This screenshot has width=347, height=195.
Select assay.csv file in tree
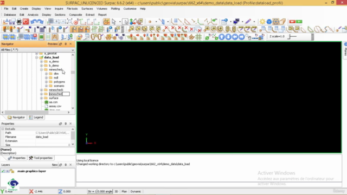pyautogui.click(x=55, y=106)
